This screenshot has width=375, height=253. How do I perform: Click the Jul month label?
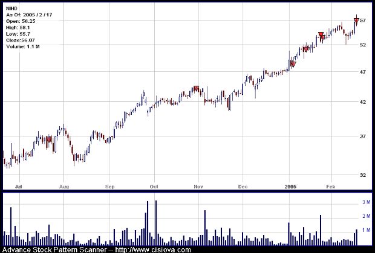(18, 187)
